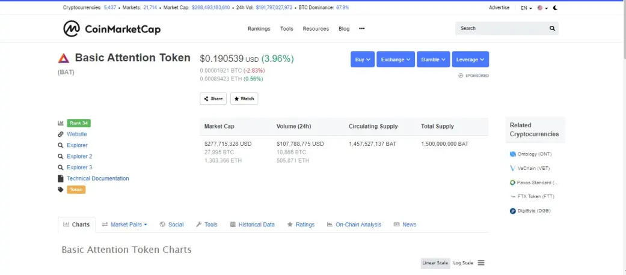Switch to the Ratings tab
Image resolution: width=626 pixels, height=275 pixels.
coord(301,225)
